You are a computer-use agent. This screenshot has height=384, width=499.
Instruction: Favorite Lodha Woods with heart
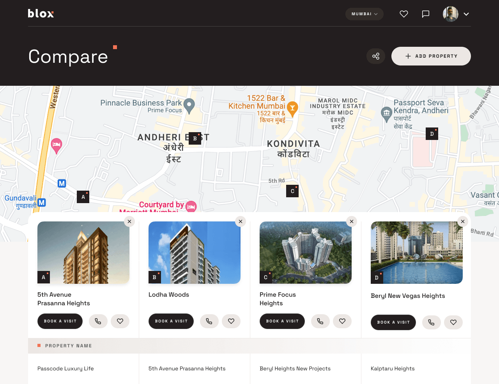pos(231,321)
